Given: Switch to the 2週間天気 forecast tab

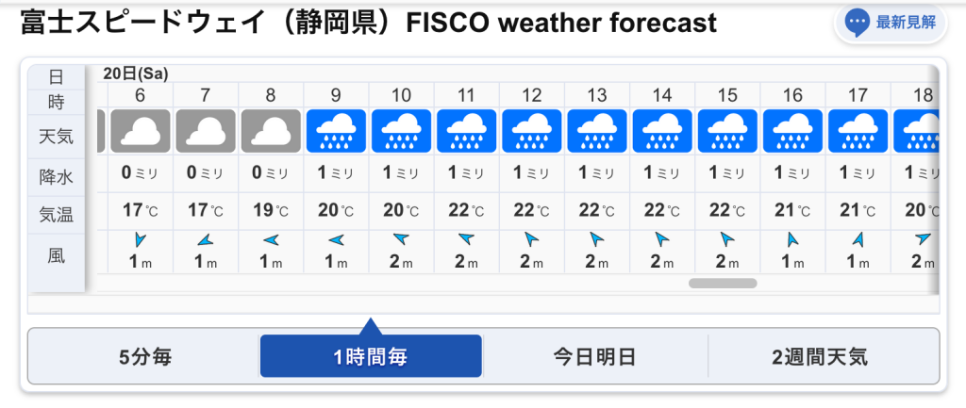Looking at the screenshot, I should point(820,356).
